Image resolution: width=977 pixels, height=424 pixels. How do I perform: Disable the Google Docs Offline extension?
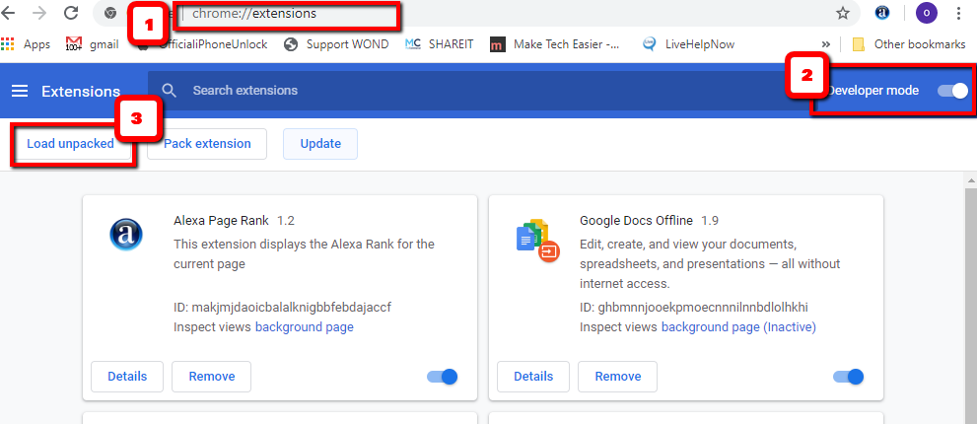tap(848, 377)
